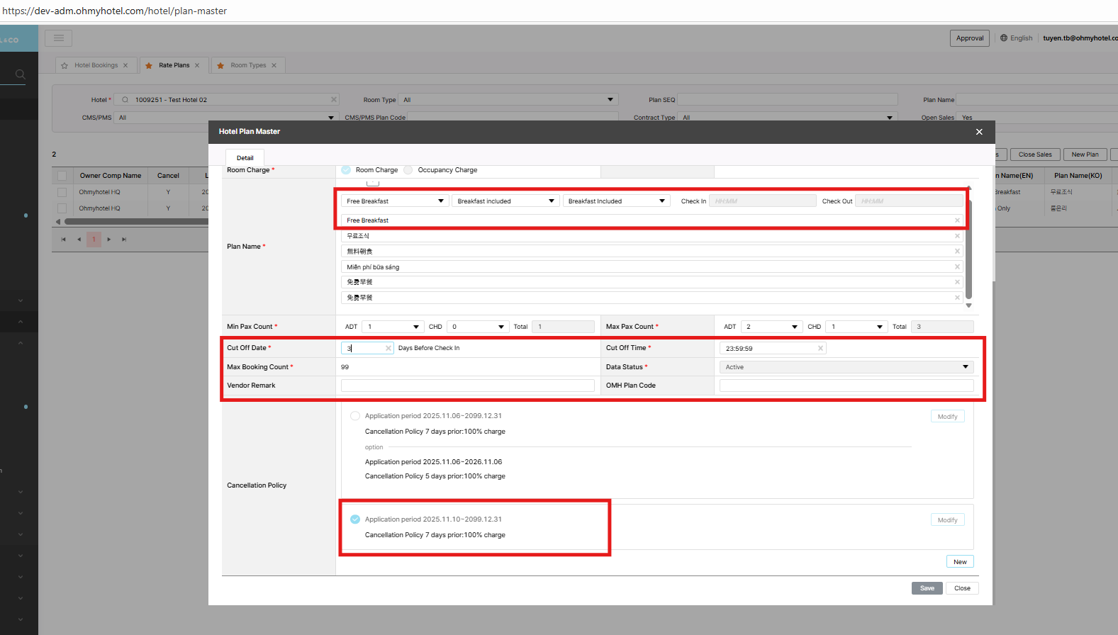
Task: Expand the Max Pax Count ADT dropdown
Action: tap(771, 327)
